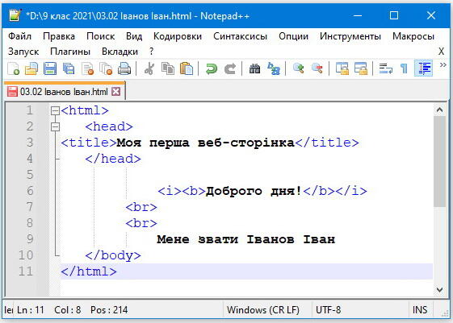Open the Опции menu
The image size is (453, 323).
tap(293, 36)
